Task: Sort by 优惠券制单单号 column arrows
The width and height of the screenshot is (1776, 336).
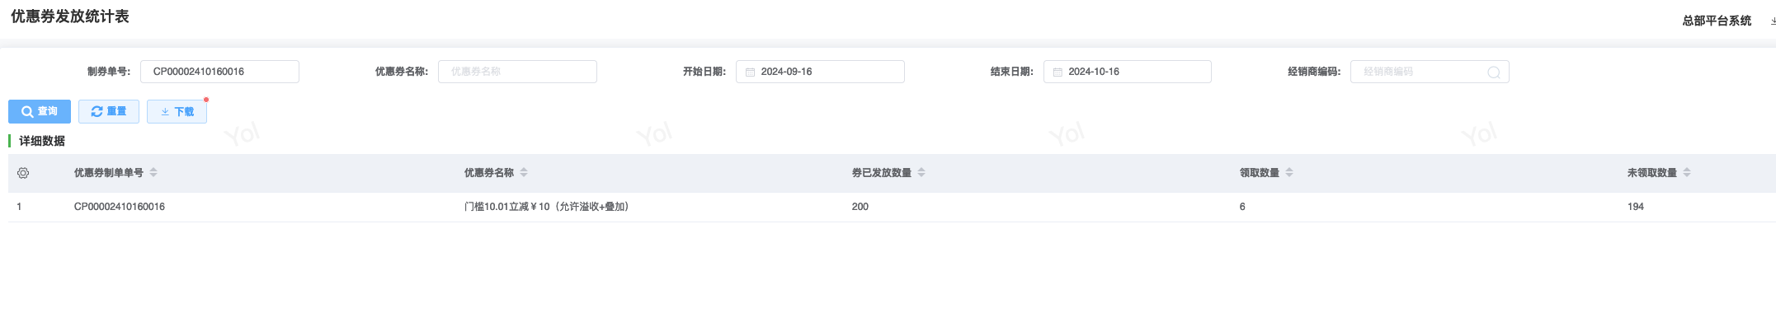Action: click(x=153, y=173)
